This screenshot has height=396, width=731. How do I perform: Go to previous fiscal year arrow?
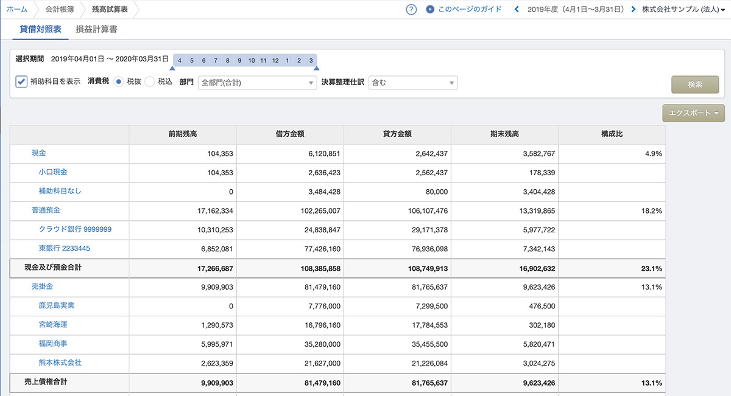pos(517,9)
